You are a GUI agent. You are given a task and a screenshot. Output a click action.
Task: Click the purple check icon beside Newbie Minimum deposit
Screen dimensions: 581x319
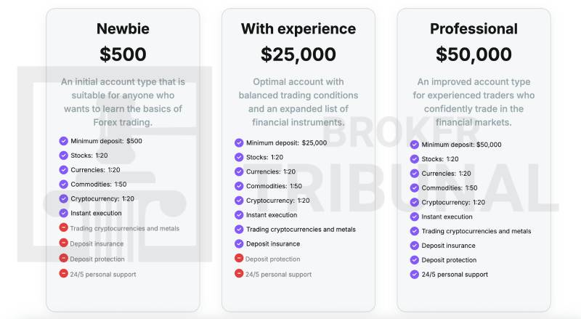(64, 141)
